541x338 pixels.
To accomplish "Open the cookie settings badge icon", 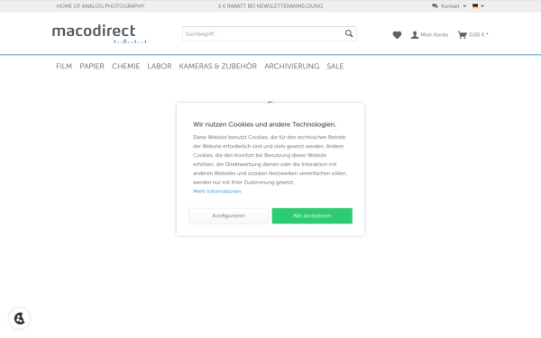I will coord(19,318).
